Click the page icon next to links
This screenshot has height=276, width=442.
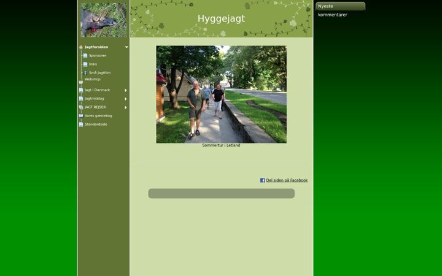pyautogui.click(x=85, y=64)
